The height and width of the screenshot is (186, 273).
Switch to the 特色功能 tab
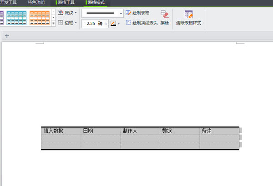36,3
